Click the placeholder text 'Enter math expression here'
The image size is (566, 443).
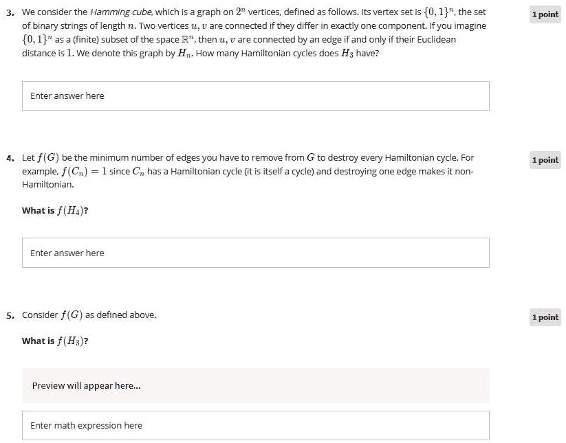tap(87, 425)
